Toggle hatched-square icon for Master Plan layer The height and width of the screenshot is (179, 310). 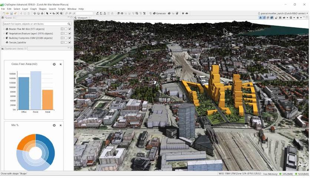tap(62, 29)
